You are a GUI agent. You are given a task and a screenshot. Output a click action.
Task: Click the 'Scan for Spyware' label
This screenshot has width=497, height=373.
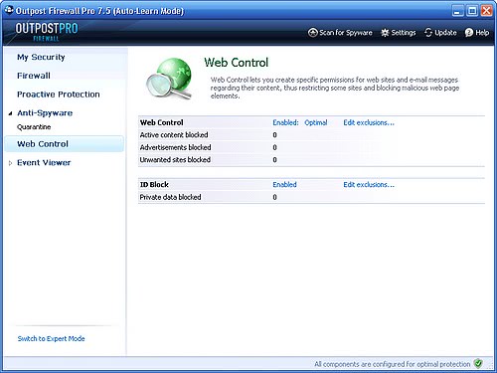(x=346, y=33)
